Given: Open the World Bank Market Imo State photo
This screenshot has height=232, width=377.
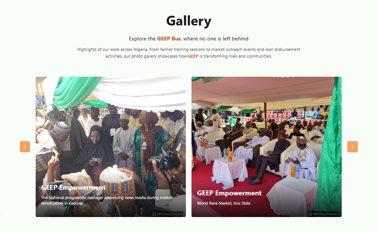Looking at the screenshot, I should click(x=267, y=147).
